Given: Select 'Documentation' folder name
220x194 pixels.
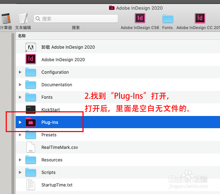Looking at the screenshot, I should pyautogui.click(x=57, y=84).
